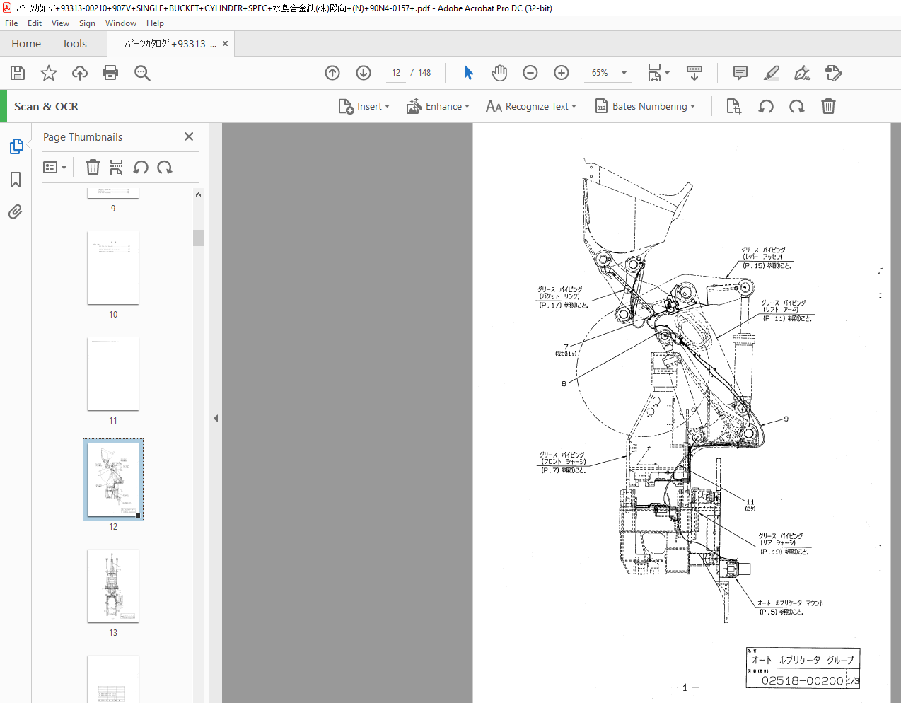Click the upload to cloud icon
Screen dimensions: 901x703
(x=80, y=73)
